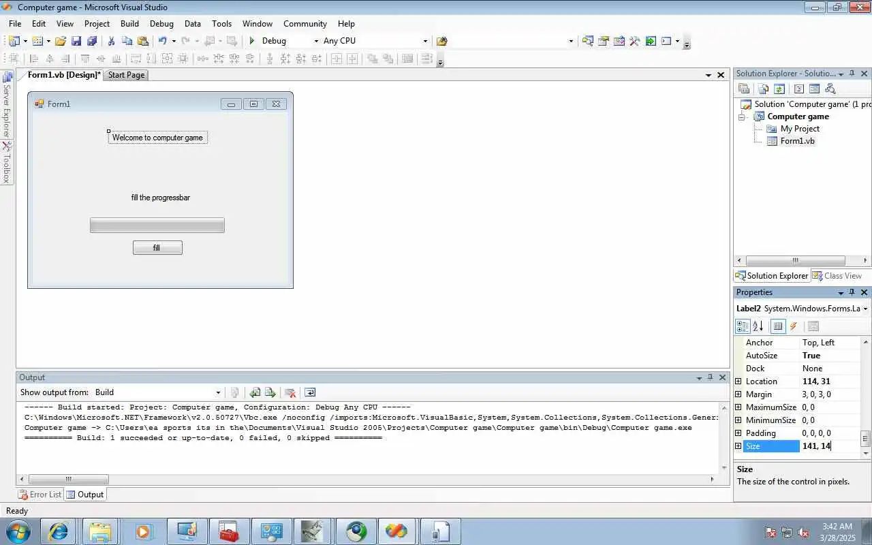This screenshot has width=872, height=545.
Task: Open the Any CPU platform dropdown
Action: point(425,41)
